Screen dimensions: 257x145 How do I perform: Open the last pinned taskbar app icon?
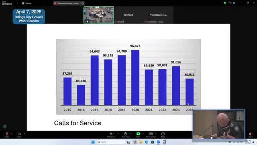[164, 142]
